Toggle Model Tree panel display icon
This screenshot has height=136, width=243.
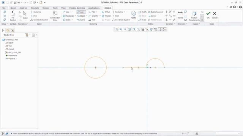tap(3, 30)
